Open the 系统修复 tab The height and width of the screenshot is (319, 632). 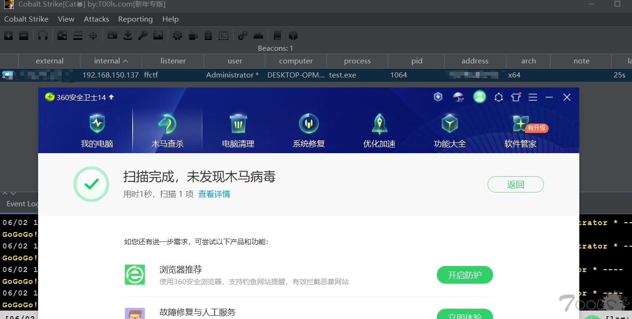[309, 130]
